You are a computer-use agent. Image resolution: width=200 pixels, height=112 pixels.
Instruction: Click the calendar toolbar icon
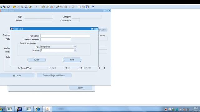83,7
